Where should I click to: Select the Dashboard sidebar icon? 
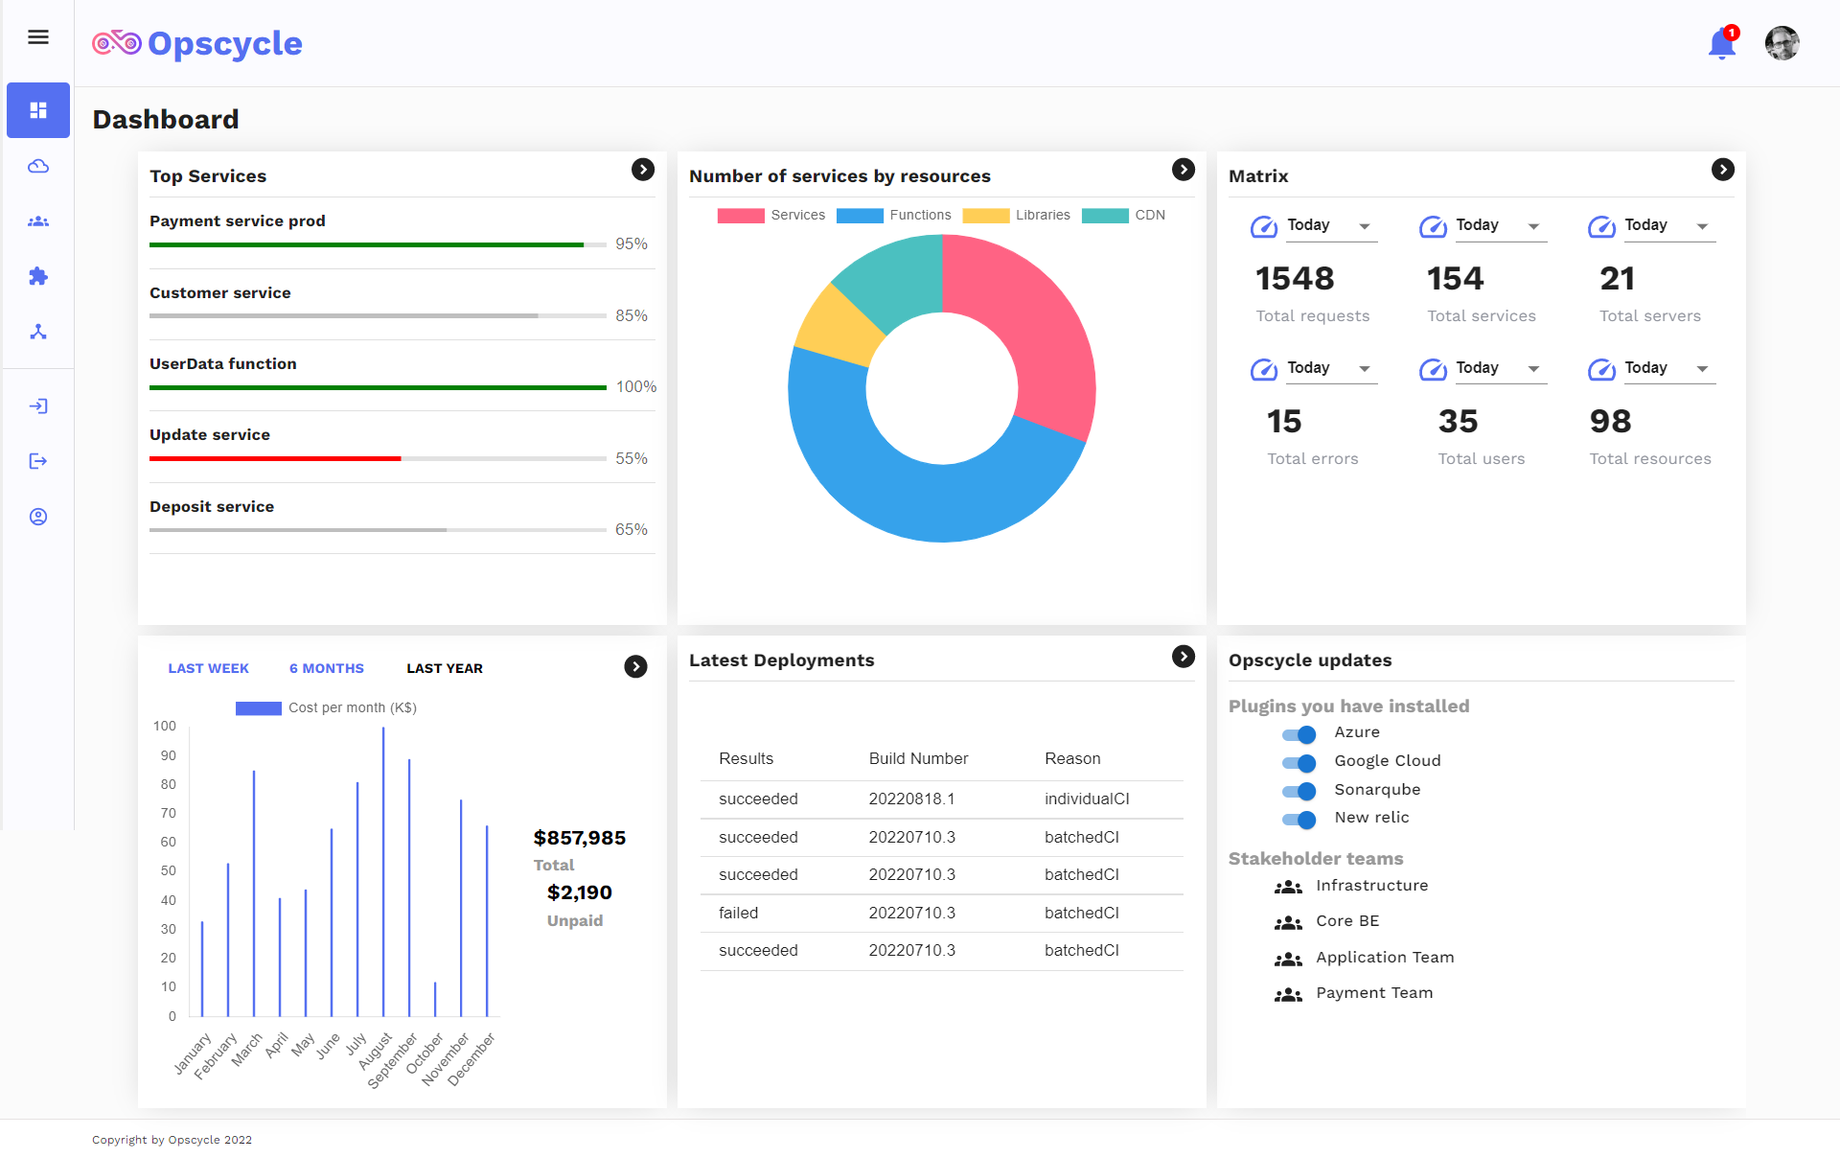(38, 110)
